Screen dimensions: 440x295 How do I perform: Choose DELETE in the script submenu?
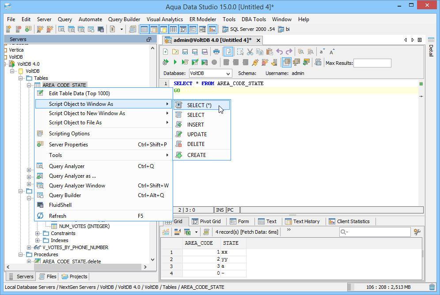tap(202, 144)
